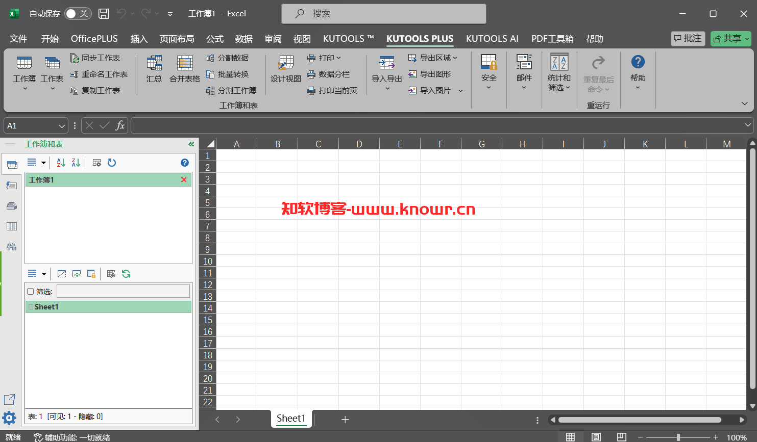Refresh the worksheet list with green arrows
Viewport: 757px width, 442px height.
pyautogui.click(x=126, y=274)
